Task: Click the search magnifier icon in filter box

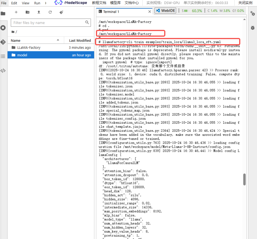Action: [87, 23]
